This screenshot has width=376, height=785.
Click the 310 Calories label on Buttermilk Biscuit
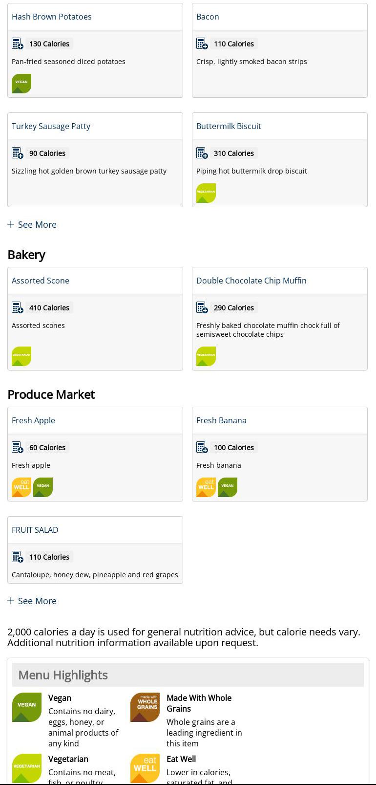pyautogui.click(x=234, y=153)
